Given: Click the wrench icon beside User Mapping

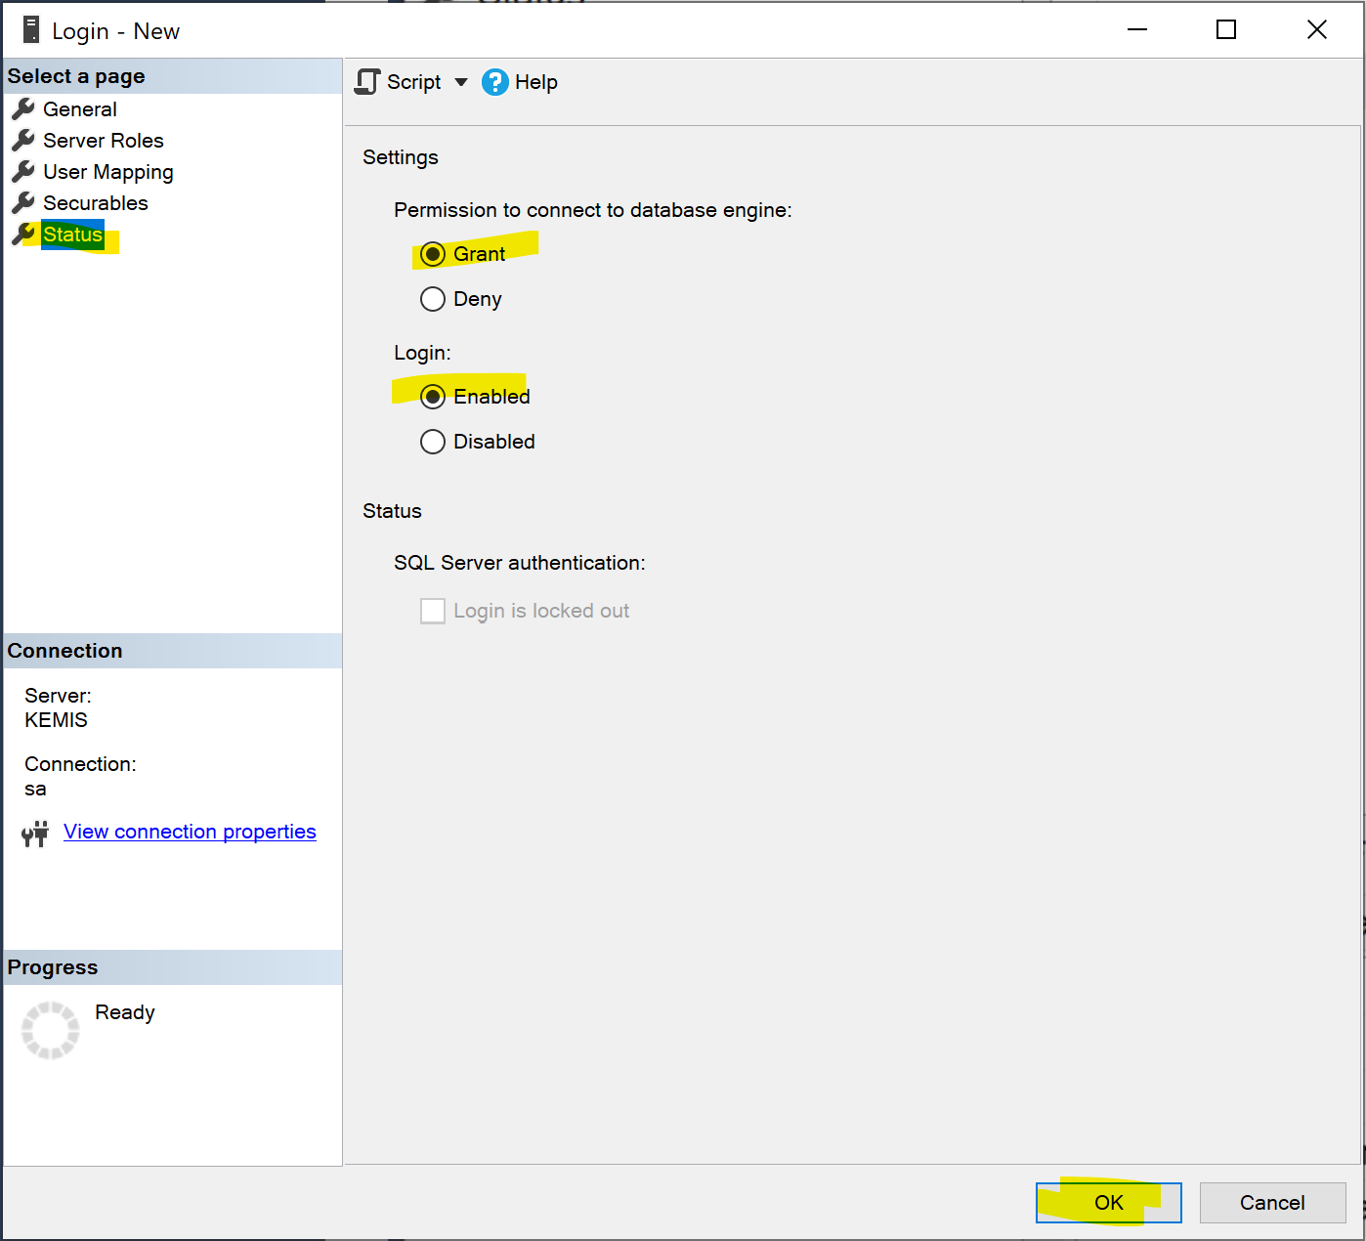Looking at the screenshot, I should 23,171.
